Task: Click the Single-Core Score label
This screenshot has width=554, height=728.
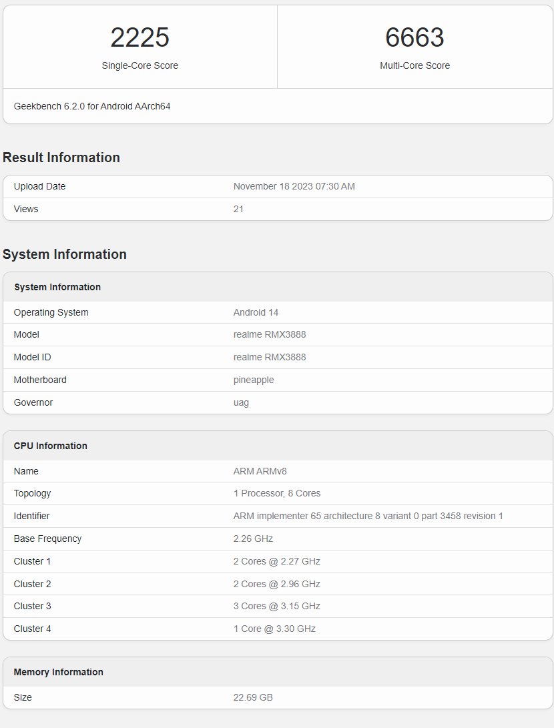Action: 140,65
